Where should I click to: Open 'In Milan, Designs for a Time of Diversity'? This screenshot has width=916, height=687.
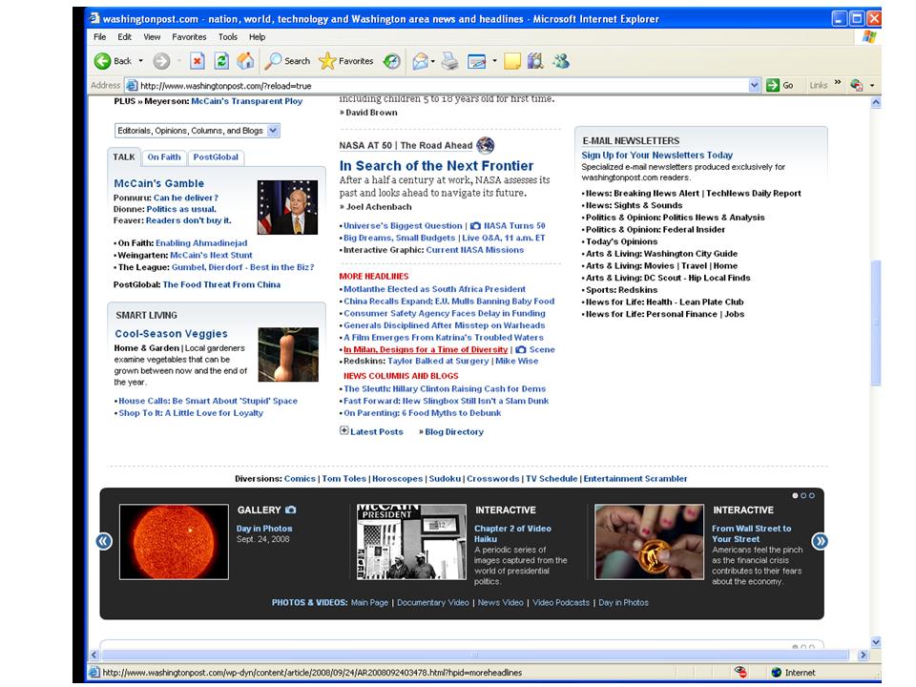pos(426,349)
